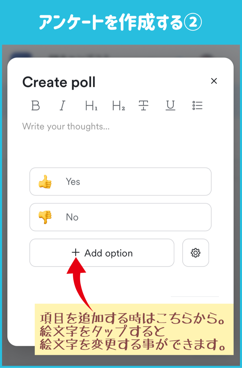Set text to Heading 1 style
Screen dimensions: 242x368
[x=91, y=105]
